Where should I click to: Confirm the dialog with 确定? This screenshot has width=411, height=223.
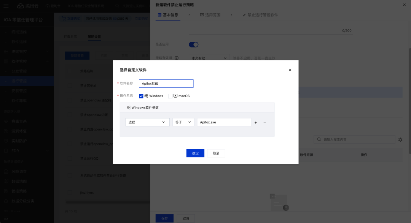(195, 153)
